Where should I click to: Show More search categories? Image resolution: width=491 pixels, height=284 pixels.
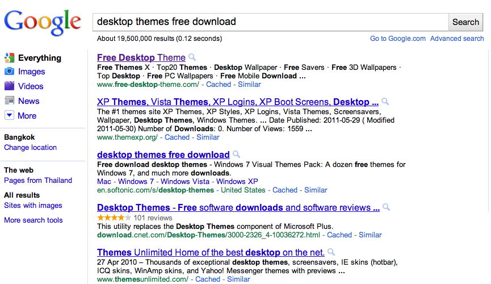pos(27,116)
